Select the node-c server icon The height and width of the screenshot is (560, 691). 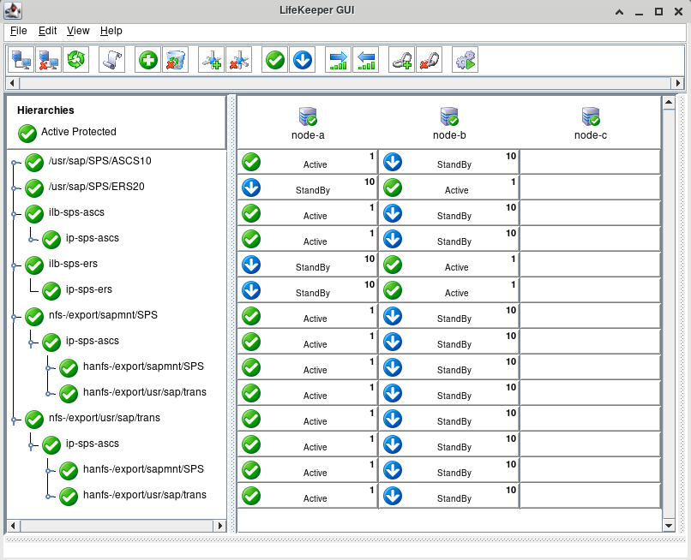tap(591, 116)
